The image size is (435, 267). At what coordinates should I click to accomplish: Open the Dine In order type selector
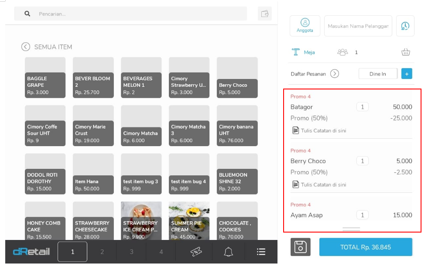click(x=378, y=74)
